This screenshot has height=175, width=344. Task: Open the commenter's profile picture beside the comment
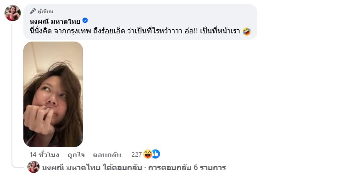point(12,13)
